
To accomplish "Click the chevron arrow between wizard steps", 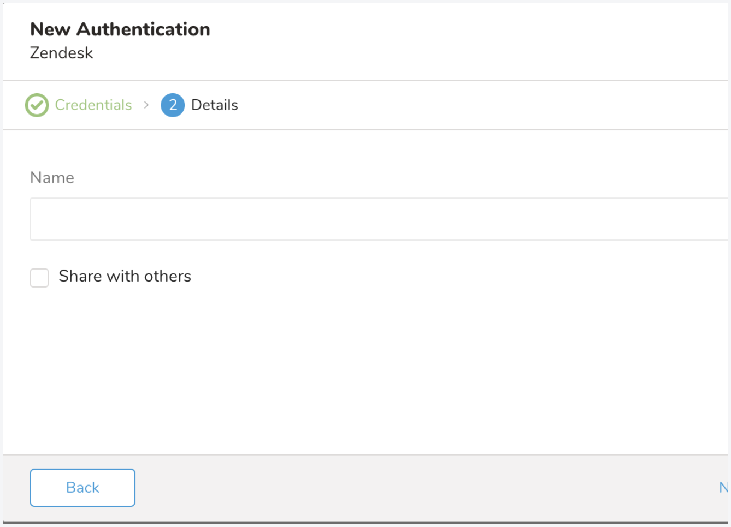I will pos(146,105).
